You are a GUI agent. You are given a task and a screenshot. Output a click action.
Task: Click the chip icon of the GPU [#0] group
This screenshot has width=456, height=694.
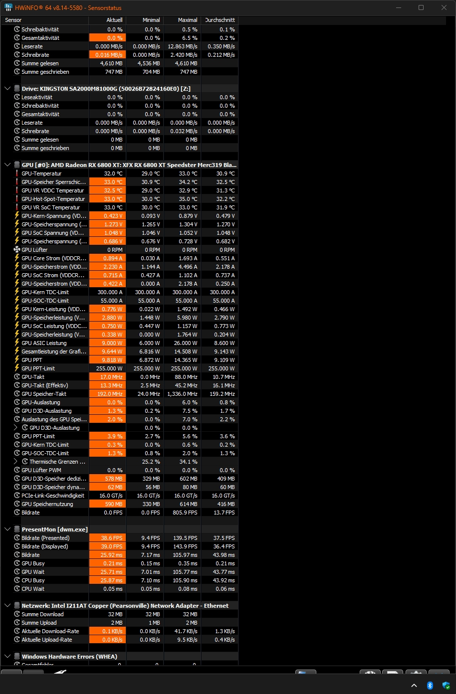(17, 165)
